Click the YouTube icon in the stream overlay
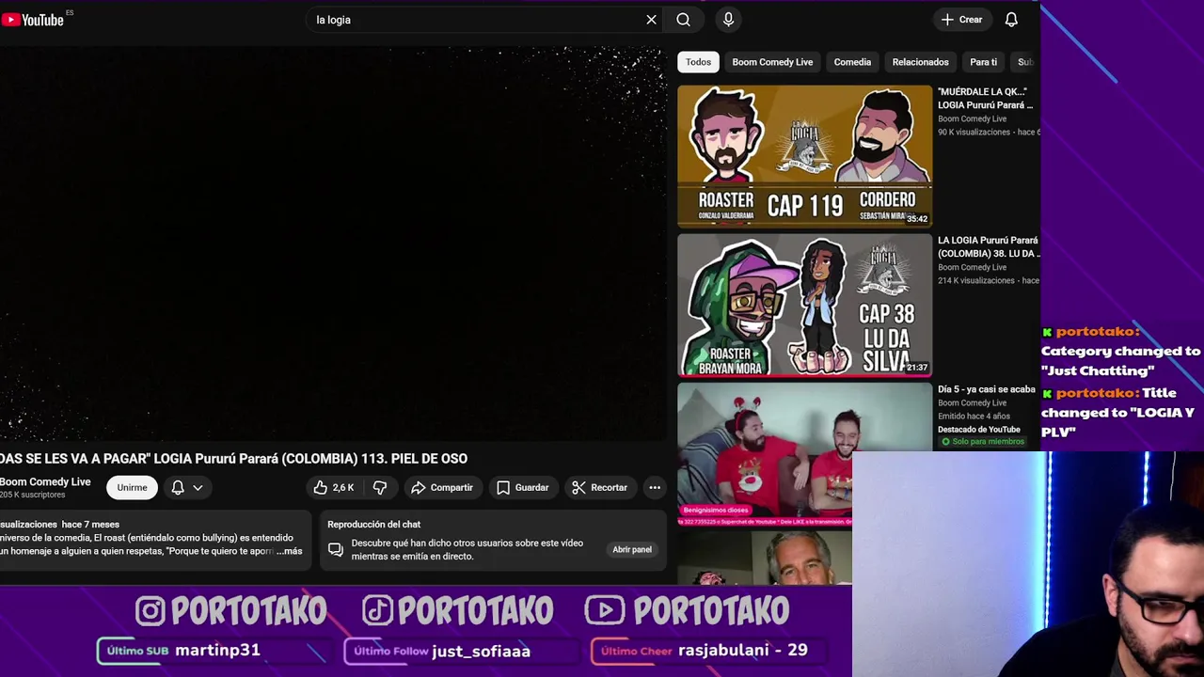This screenshot has height=677, width=1204. click(604, 611)
